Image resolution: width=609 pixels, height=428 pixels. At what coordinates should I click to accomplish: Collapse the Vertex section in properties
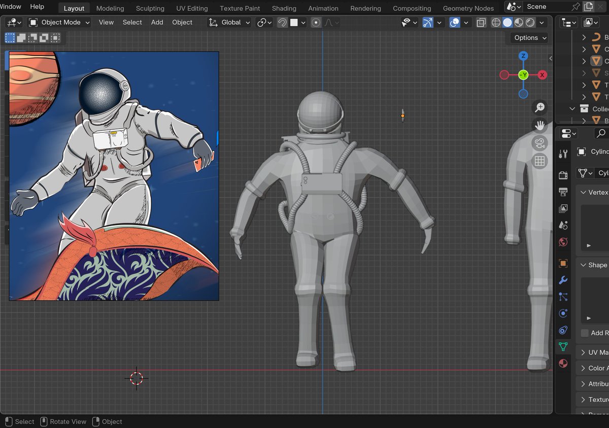coord(583,192)
